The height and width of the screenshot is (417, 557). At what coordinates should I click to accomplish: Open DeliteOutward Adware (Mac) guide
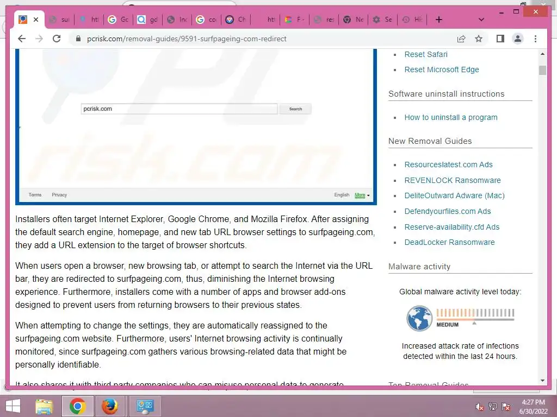(x=454, y=195)
